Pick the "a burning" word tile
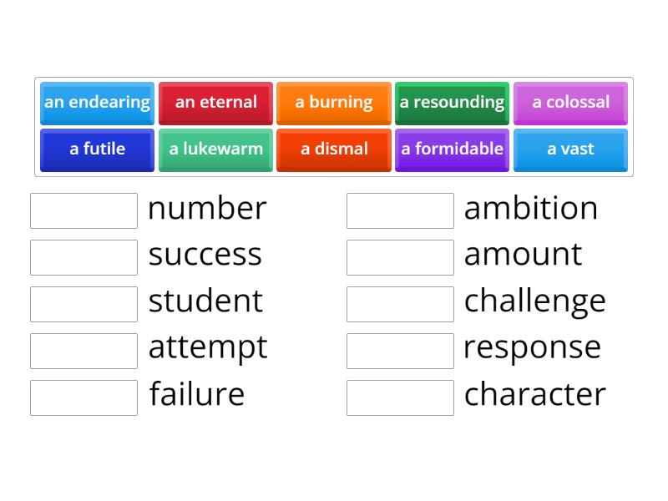Viewport: 668px width, 501px height. point(333,103)
